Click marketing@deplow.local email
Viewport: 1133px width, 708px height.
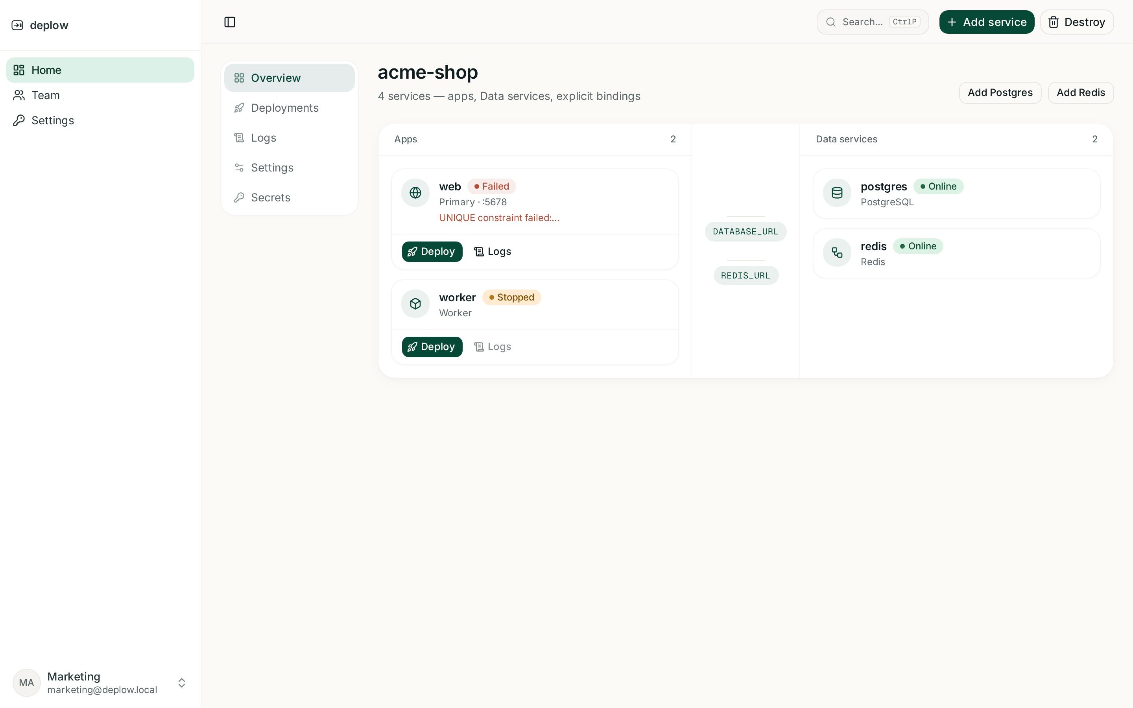[x=102, y=690]
